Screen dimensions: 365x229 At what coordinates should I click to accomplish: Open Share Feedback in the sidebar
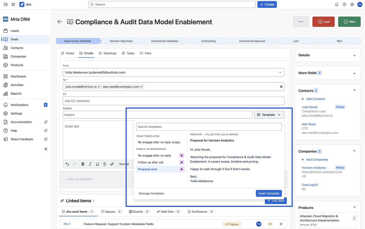[25, 139]
